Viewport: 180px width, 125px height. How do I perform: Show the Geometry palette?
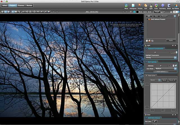163,6
